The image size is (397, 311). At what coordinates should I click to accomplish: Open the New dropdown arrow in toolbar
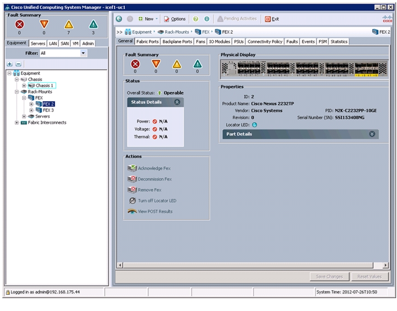157,19
